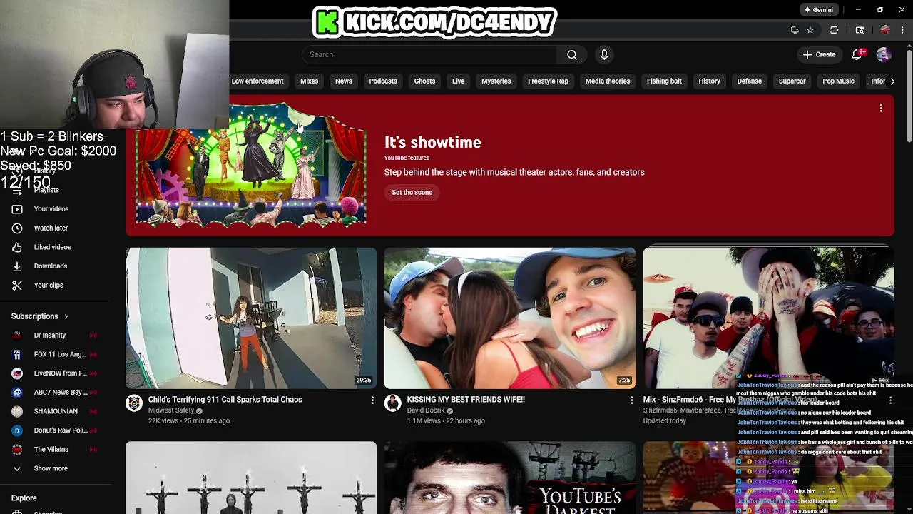
Task: Open Dr Insanity subscription avatar
Action: pyautogui.click(x=17, y=335)
